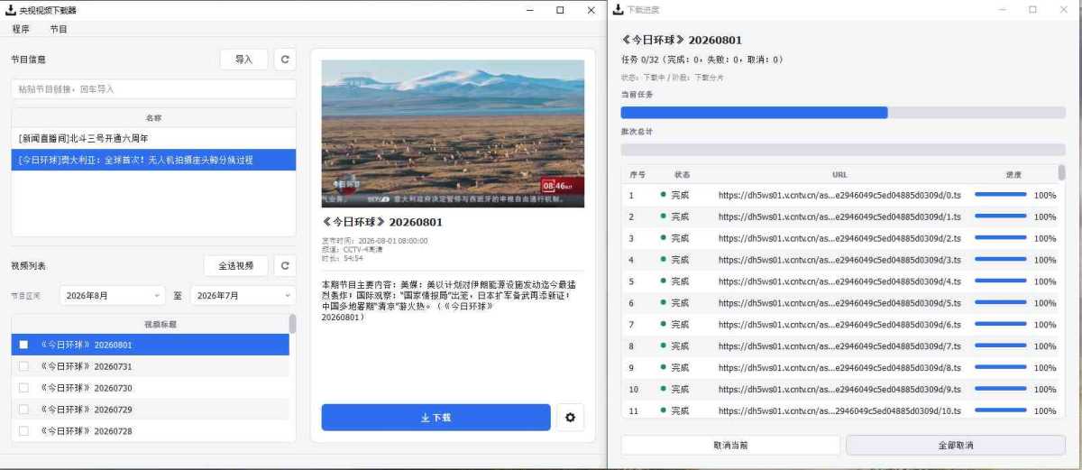
Task: Toggle checkbox for 《今日环球》20260801
Action: pyautogui.click(x=23, y=345)
